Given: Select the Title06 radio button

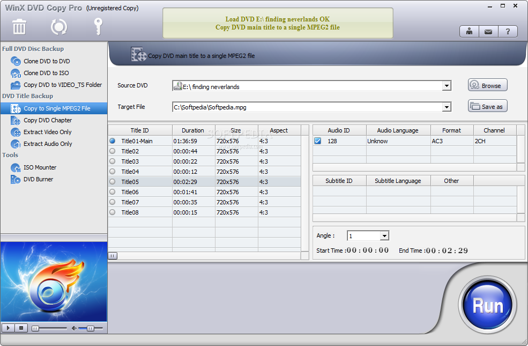Looking at the screenshot, I should [x=113, y=192].
